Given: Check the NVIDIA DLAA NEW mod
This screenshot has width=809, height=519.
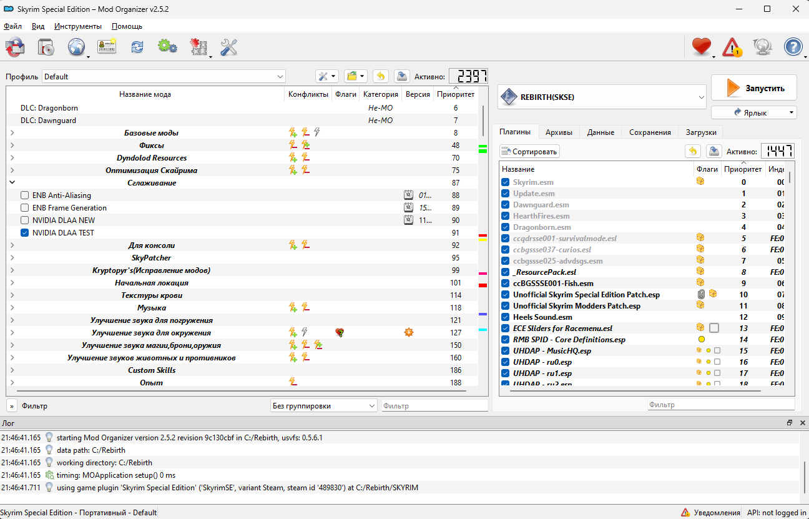Looking at the screenshot, I should tap(25, 220).
